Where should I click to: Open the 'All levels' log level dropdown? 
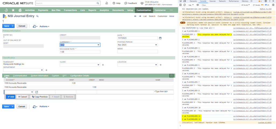246,5
